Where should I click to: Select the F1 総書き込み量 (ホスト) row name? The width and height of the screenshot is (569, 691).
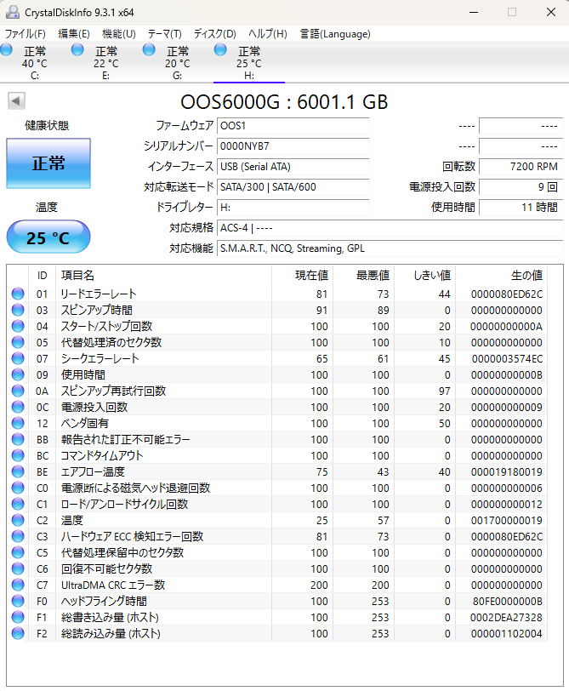[x=110, y=618]
